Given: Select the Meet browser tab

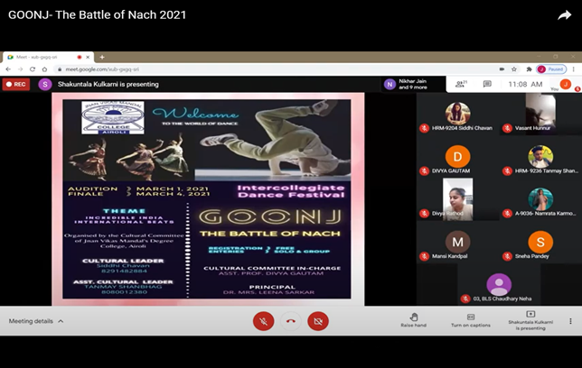Looking at the screenshot, I should tap(48, 57).
